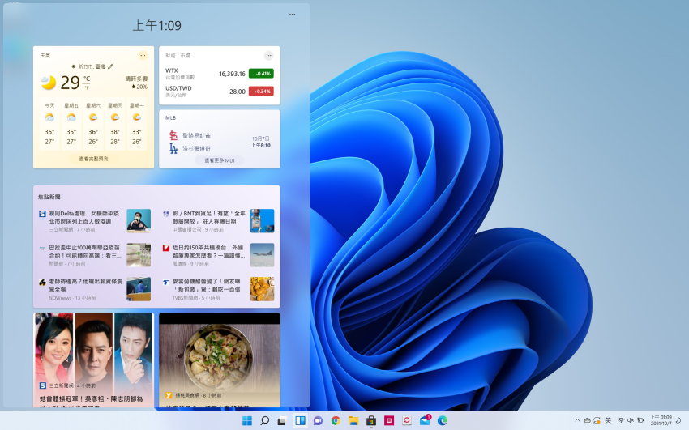The width and height of the screenshot is (689, 430).
Task: Open the taskbar Search magnifier
Action: pos(264,421)
